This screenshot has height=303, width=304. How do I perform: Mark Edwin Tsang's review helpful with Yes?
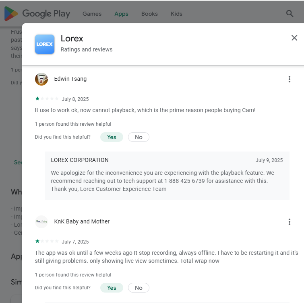click(x=112, y=137)
